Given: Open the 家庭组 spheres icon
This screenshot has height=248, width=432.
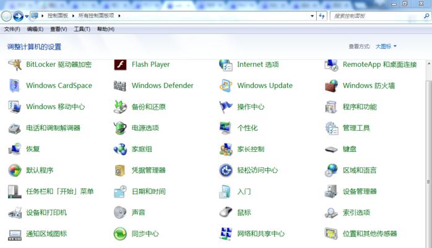Looking at the screenshot, I should coord(120,149).
